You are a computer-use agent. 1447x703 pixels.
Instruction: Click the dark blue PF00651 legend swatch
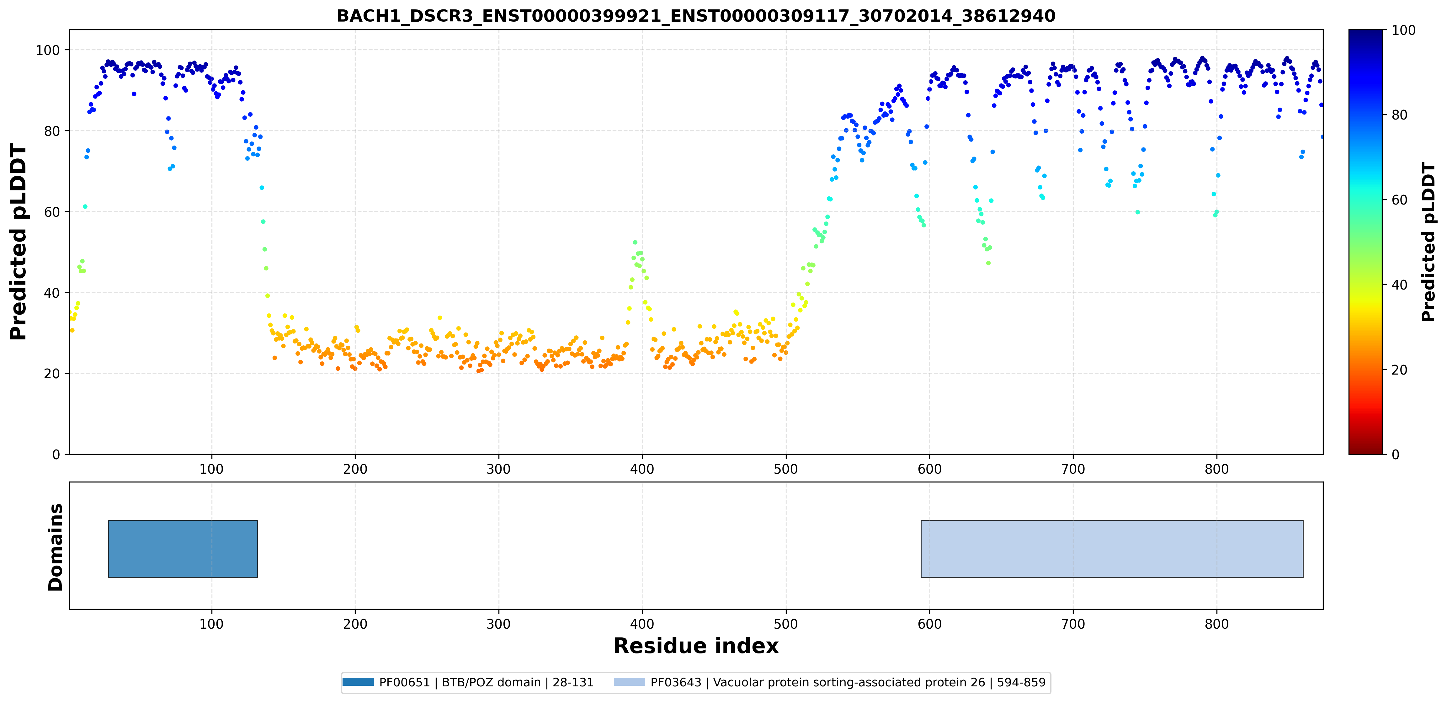[x=359, y=682]
